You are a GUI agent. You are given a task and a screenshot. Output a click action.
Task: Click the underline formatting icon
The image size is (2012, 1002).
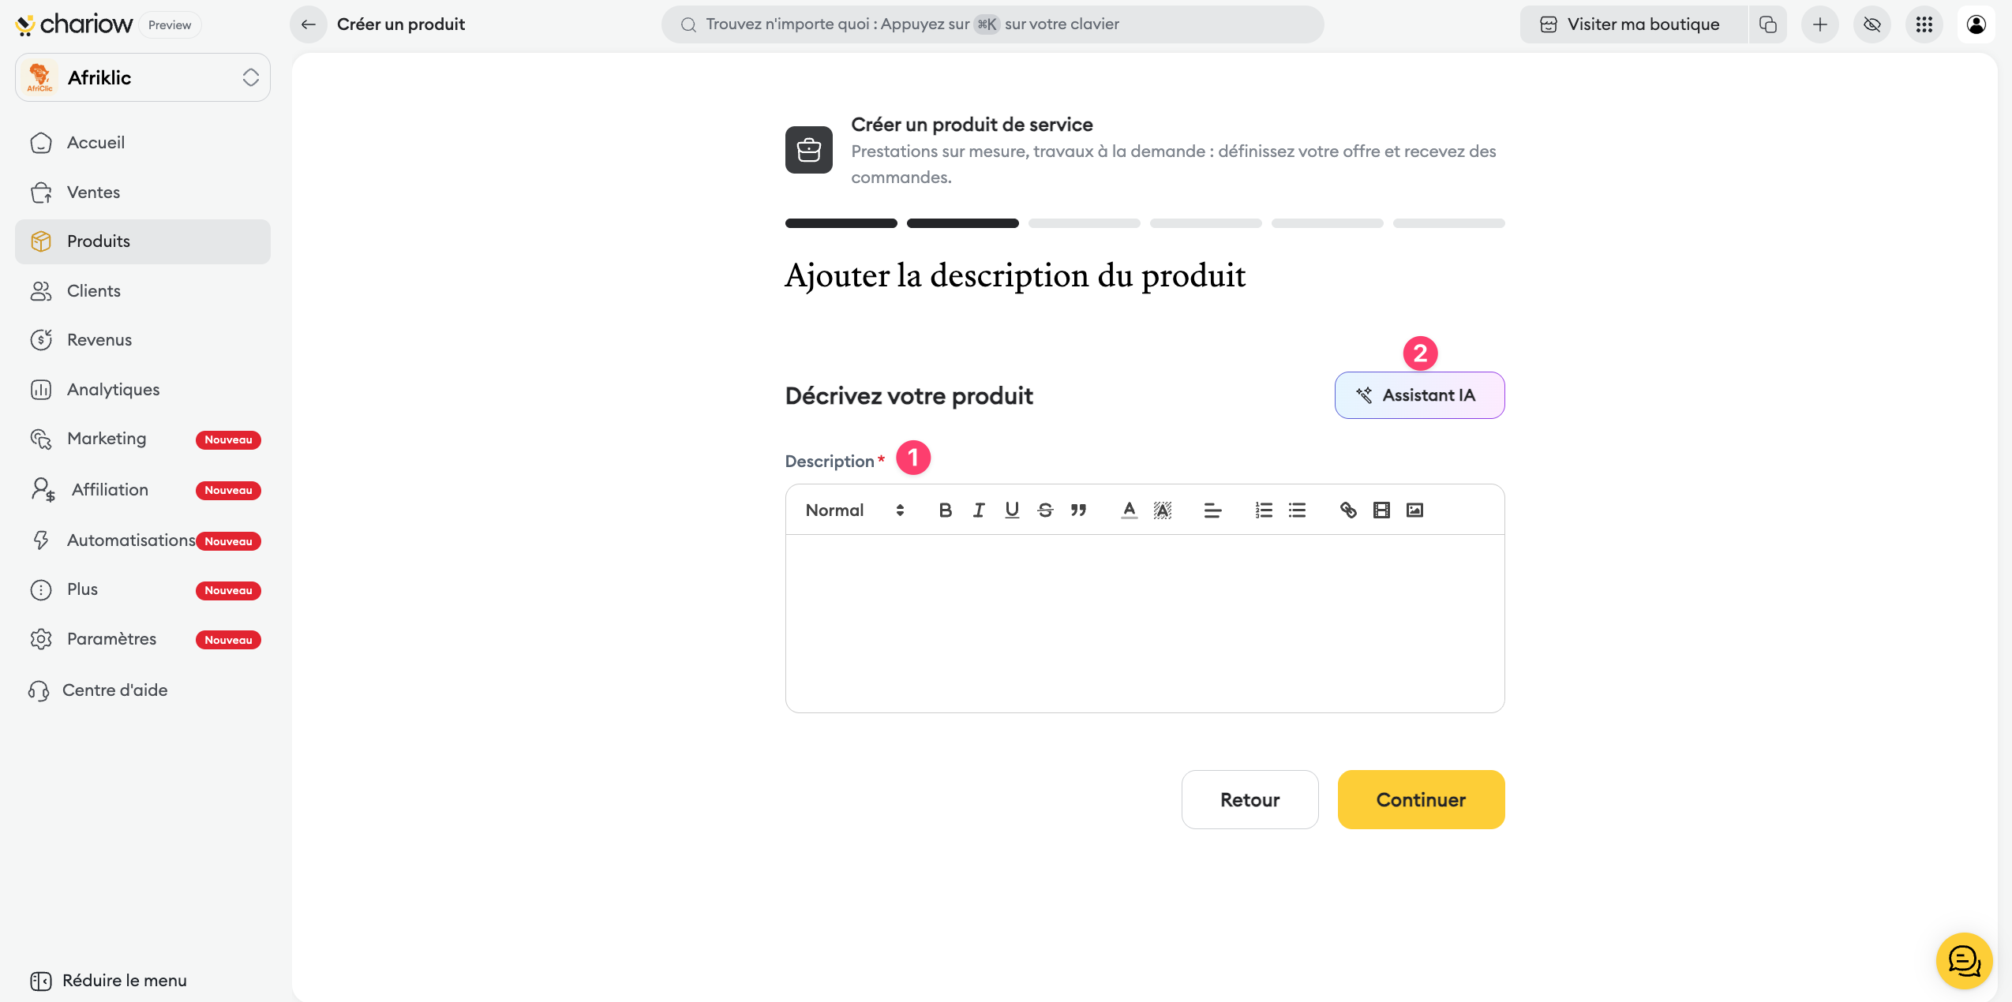(x=1012, y=510)
